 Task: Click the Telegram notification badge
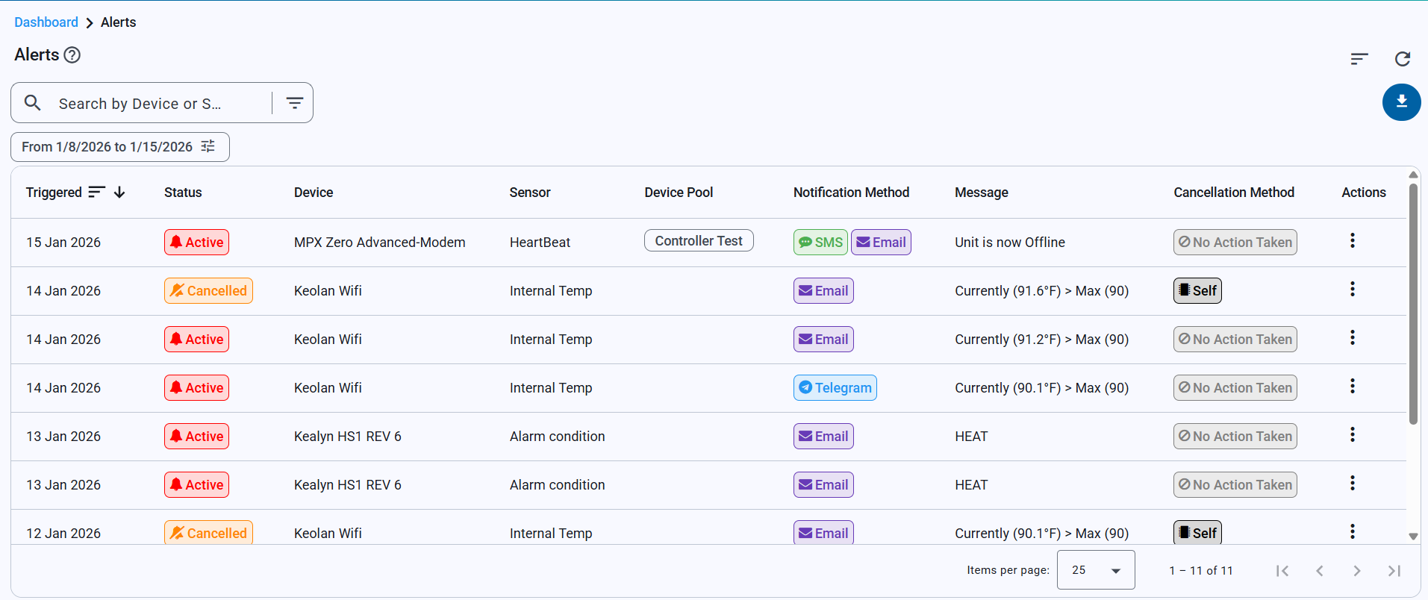835,388
